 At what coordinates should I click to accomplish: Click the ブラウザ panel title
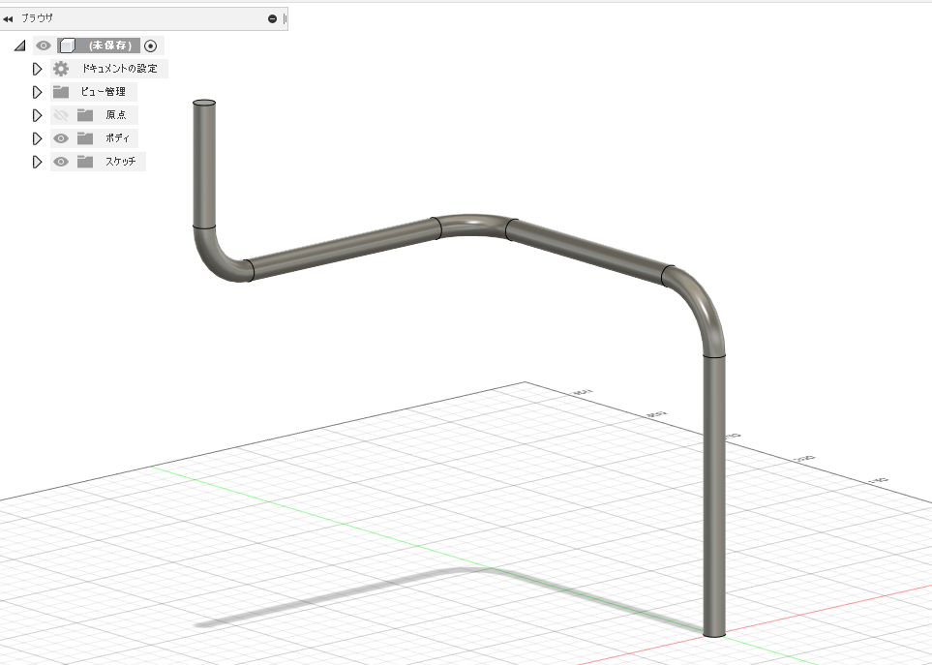point(37,18)
